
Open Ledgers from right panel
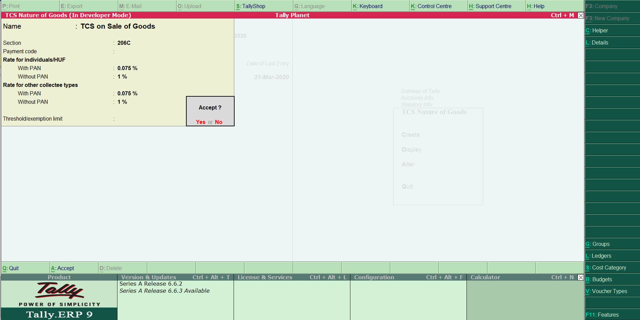tap(612, 256)
